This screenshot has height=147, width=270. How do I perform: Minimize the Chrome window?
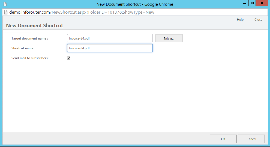pos(245,3)
